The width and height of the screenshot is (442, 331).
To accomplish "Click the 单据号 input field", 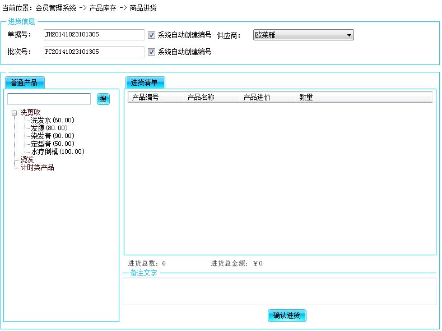I will pos(94,35).
